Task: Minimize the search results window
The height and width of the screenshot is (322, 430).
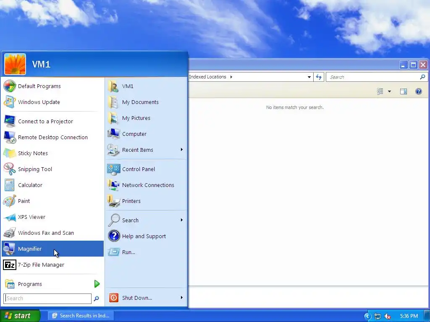Action: 404,65
